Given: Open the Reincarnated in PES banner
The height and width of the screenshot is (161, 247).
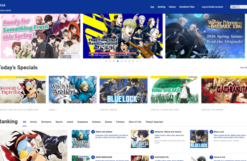Looking at the screenshot, I should pos(123,36).
